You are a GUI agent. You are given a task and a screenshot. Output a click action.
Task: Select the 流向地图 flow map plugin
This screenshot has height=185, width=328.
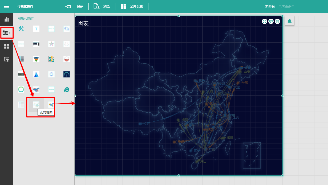36,105
